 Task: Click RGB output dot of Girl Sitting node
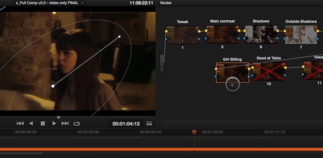point(249,69)
